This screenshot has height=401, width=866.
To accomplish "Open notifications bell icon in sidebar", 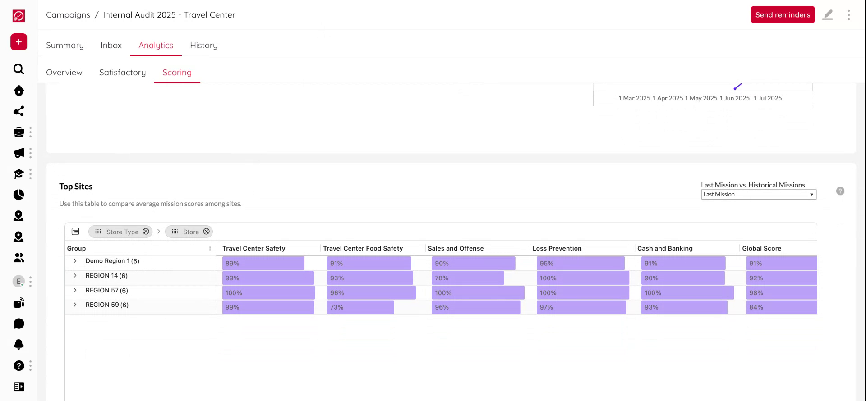I will point(18,345).
